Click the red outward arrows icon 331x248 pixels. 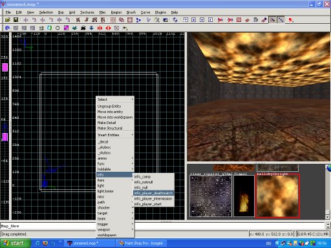tap(108, 28)
